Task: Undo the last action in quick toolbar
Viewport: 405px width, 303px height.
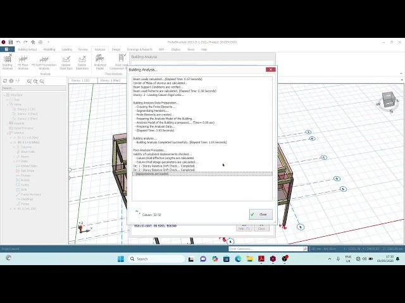Action: click(x=18, y=42)
